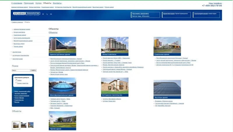Image resolution: width=233 pixels, height=132 pixels.
Task: Open Прочие здания in the top submenu
Action: click(109, 7)
